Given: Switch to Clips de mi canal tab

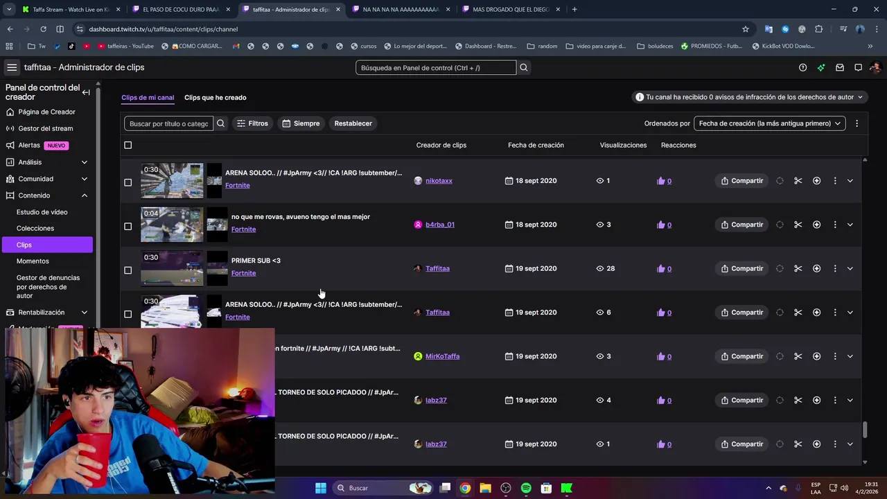Looking at the screenshot, I should tap(148, 98).
